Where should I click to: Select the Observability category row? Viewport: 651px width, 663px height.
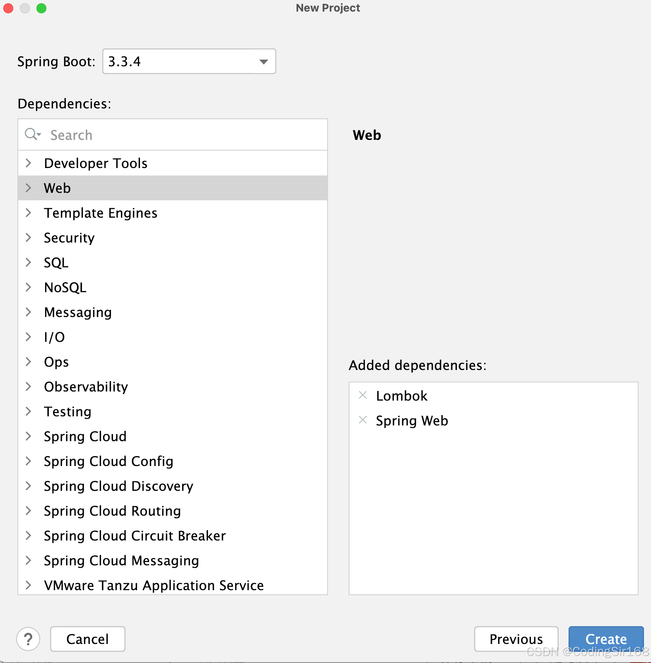(173, 387)
